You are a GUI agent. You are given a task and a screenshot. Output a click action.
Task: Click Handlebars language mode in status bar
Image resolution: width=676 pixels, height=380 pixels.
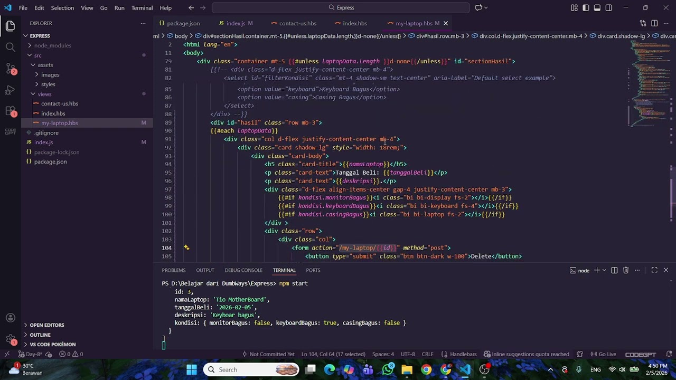click(463, 354)
